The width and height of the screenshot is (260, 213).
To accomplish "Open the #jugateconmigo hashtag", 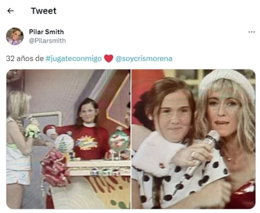I will point(74,59).
